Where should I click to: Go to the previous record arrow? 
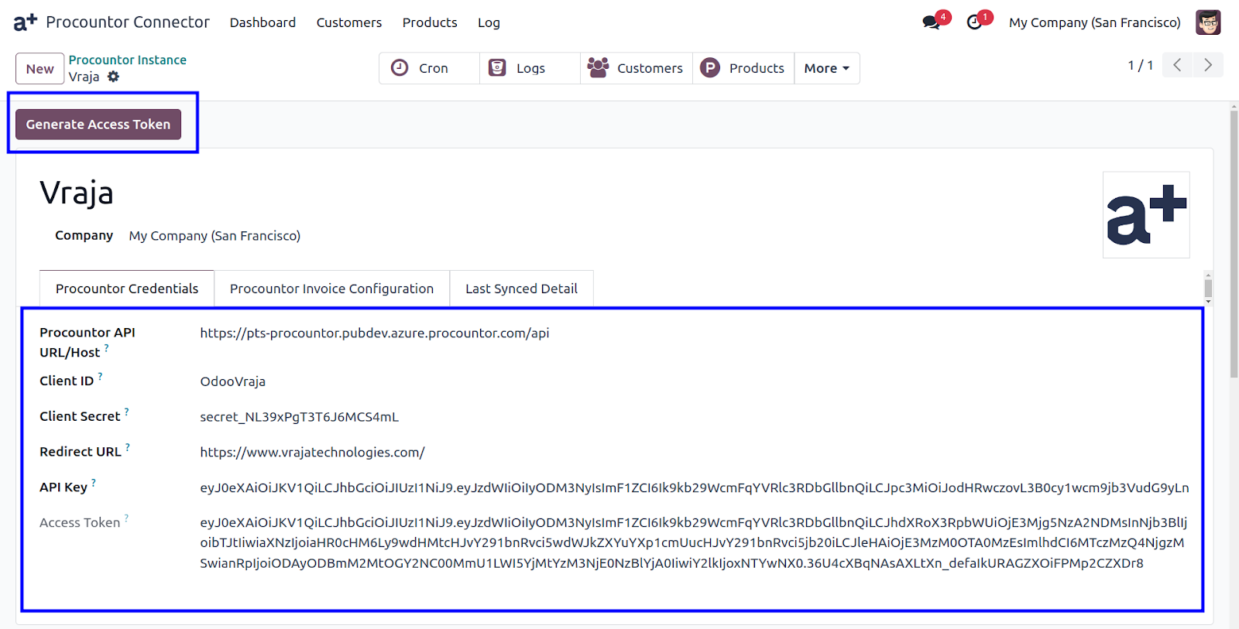(1177, 65)
